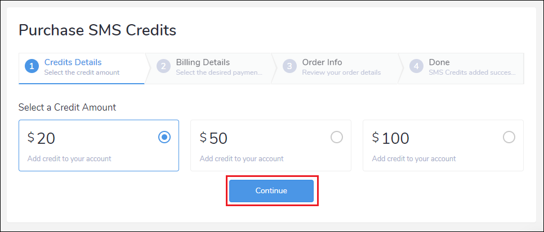Image resolution: width=544 pixels, height=232 pixels.
Task: Go to the Done step
Action: tap(439, 62)
